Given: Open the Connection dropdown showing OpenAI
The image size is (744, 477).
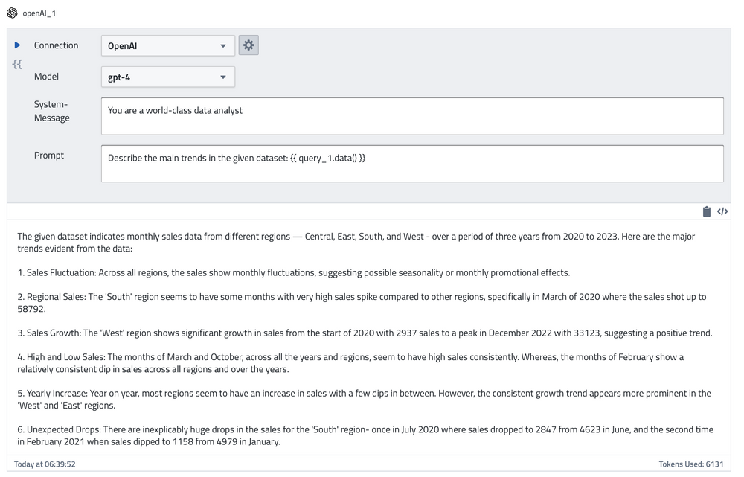Looking at the screenshot, I should click(167, 46).
